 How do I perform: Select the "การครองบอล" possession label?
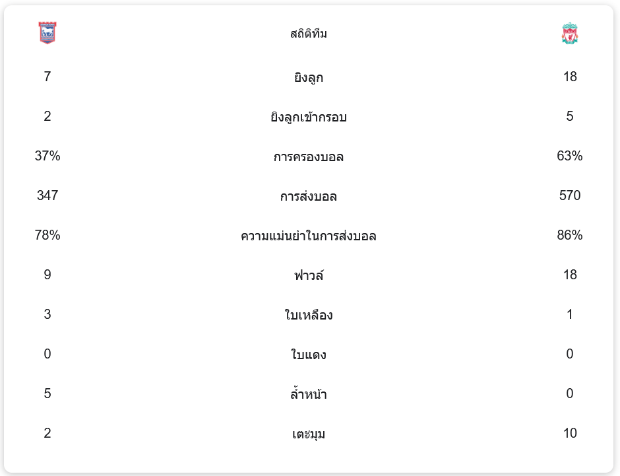(309, 156)
